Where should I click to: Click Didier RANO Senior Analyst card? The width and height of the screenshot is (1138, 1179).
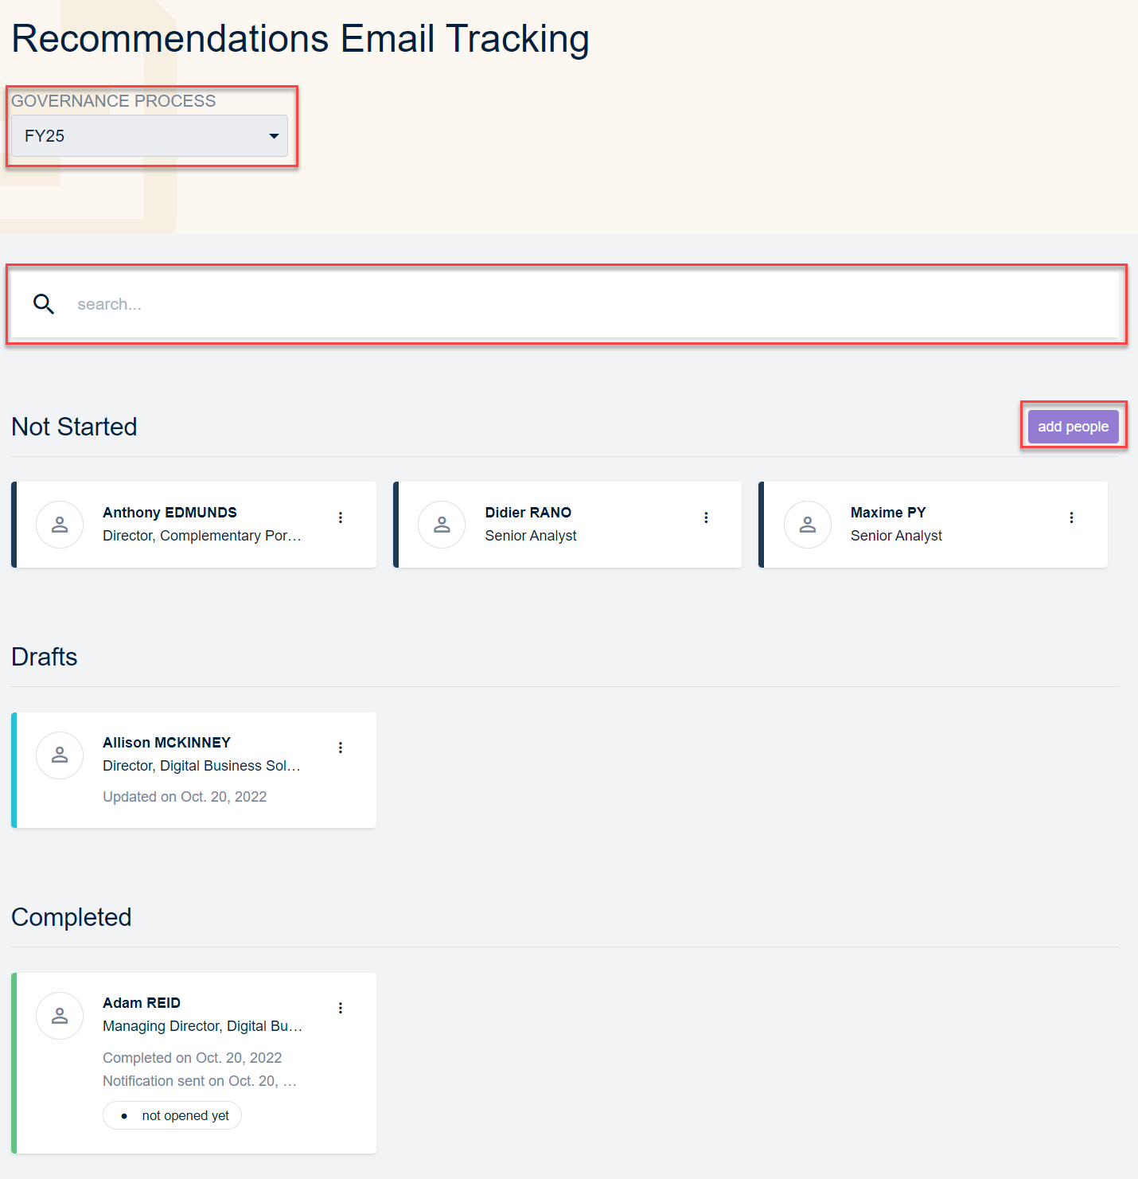tap(568, 525)
